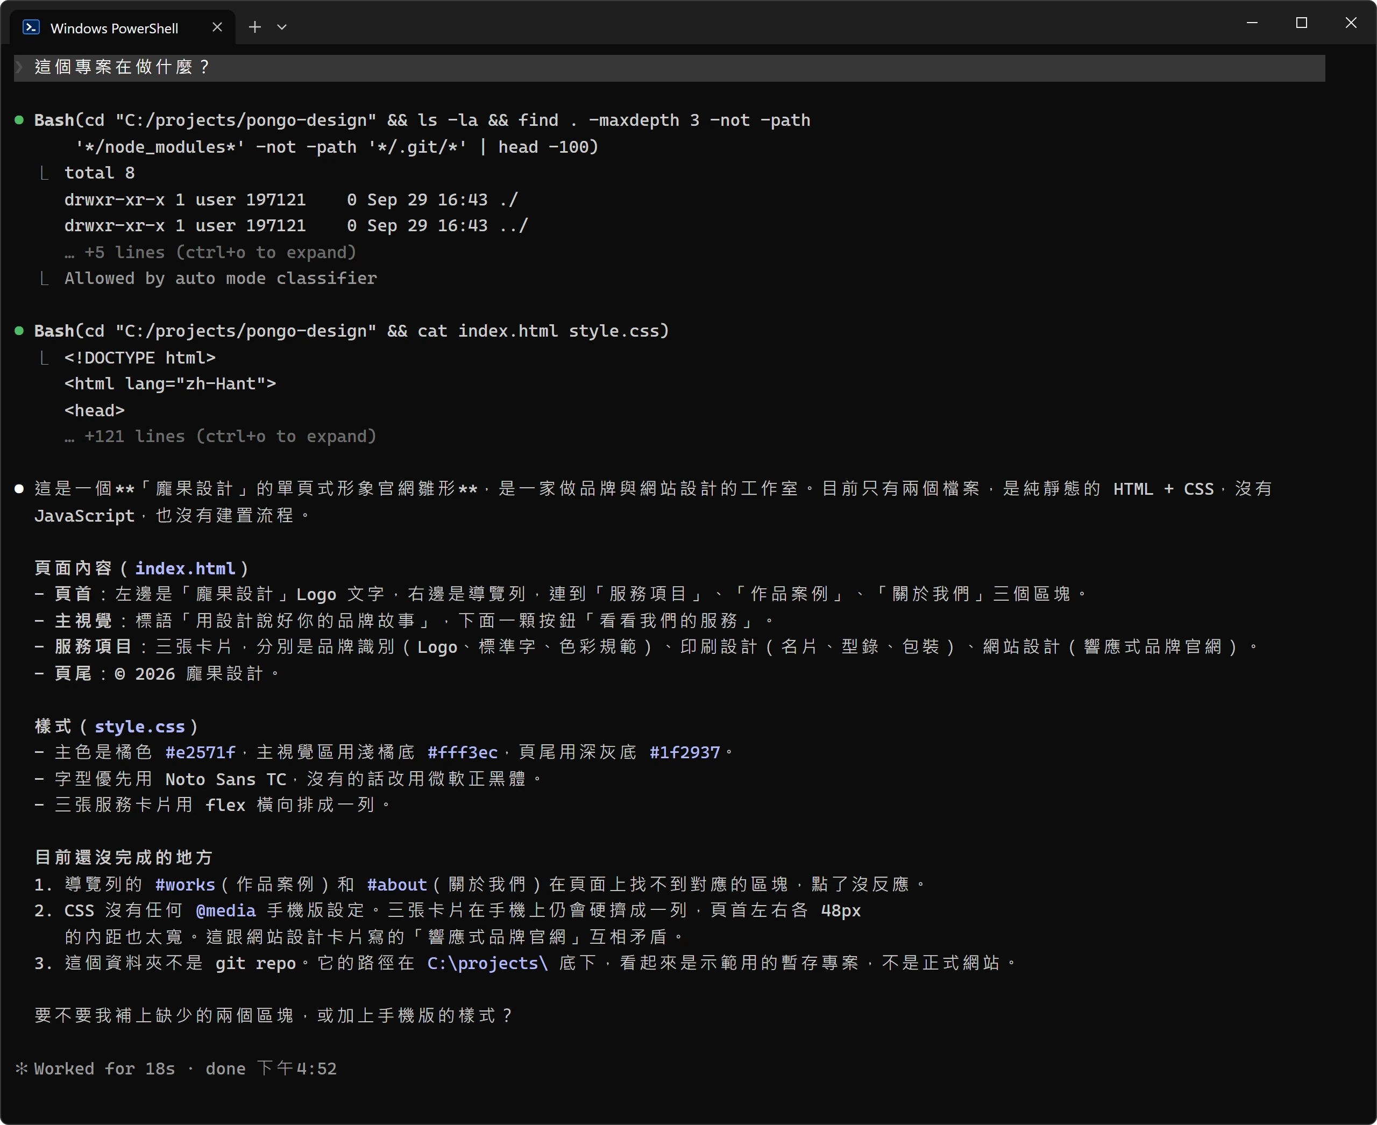Click the color code #1f2937
This screenshot has width=1377, height=1125.
[x=685, y=752]
